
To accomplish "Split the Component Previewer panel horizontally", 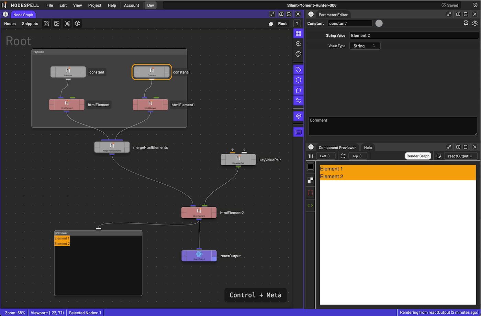I will click(466, 147).
